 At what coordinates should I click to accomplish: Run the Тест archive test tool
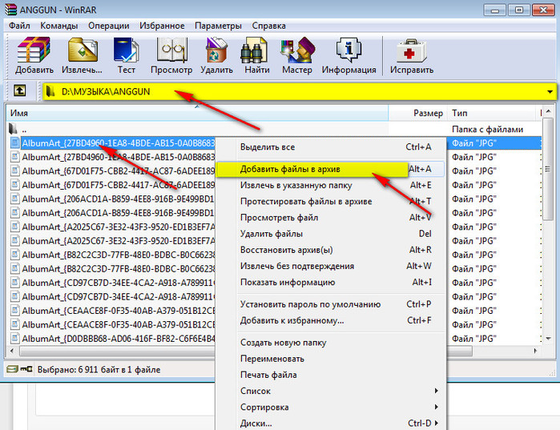[x=126, y=55]
